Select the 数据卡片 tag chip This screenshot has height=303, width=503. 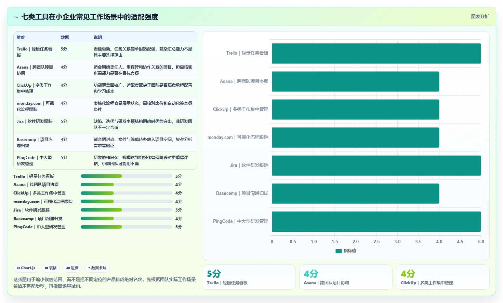97,268
